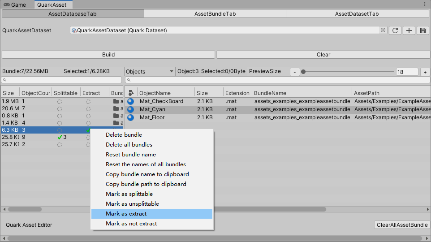
Task: Click the folder icon in the 1.9 MB row
Action: tap(116, 101)
